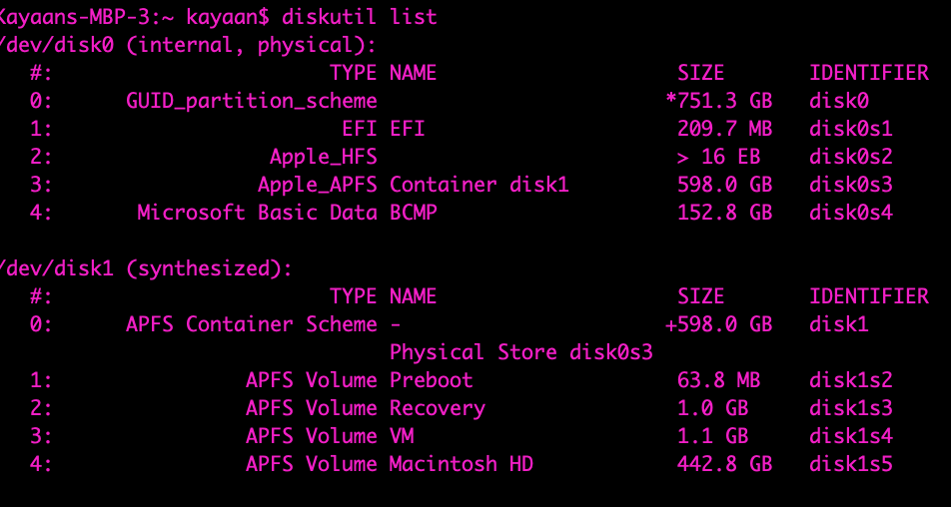Select the disk0s4 identifier
This screenshot has height=507, width=951.
tap(850, 213)
